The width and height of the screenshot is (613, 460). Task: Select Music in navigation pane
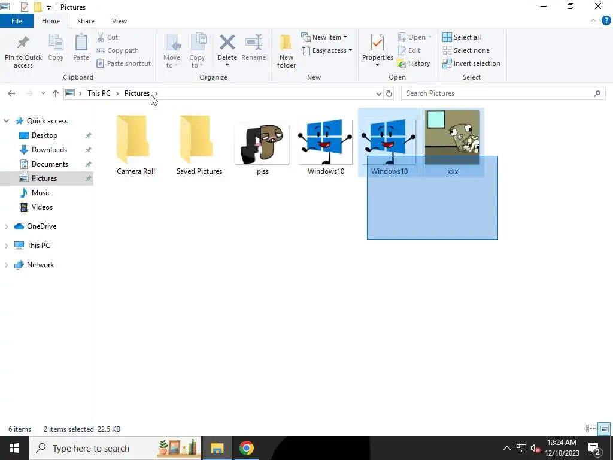point(41,193)
